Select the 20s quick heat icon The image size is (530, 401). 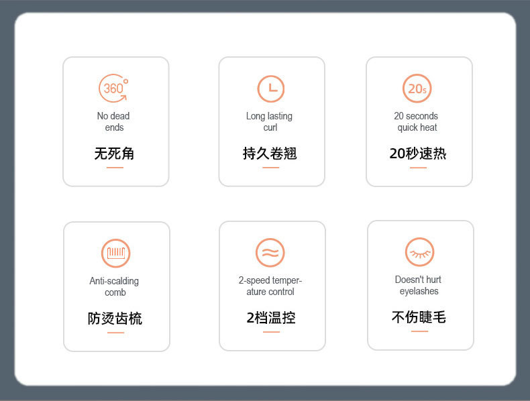pos(417,89)
